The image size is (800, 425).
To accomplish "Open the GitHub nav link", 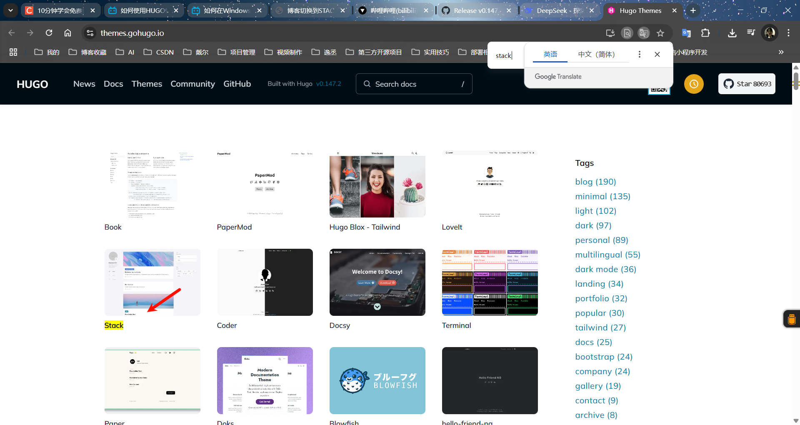I will click(x=237, y=84).
